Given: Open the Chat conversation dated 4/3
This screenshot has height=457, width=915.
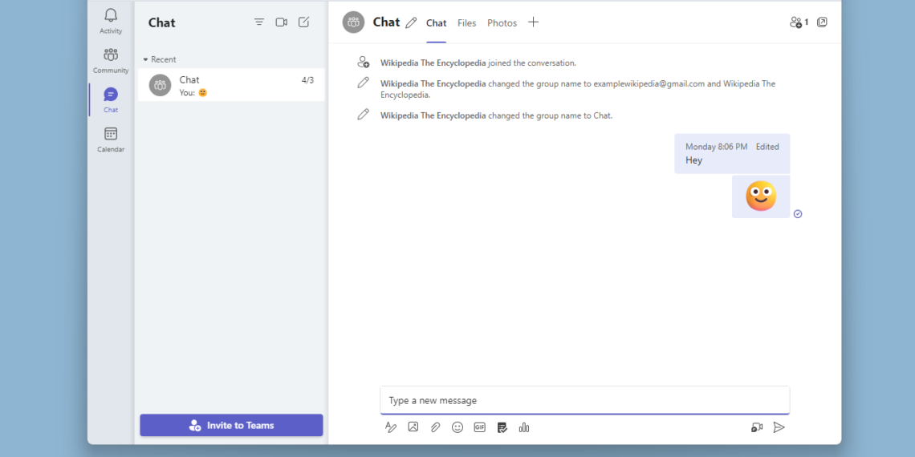Looking at the screenshot, I should (231, 85).
